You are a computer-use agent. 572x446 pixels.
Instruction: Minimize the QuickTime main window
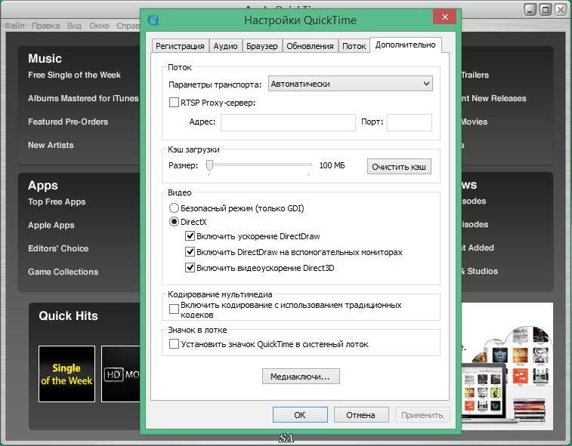point(530,10)
